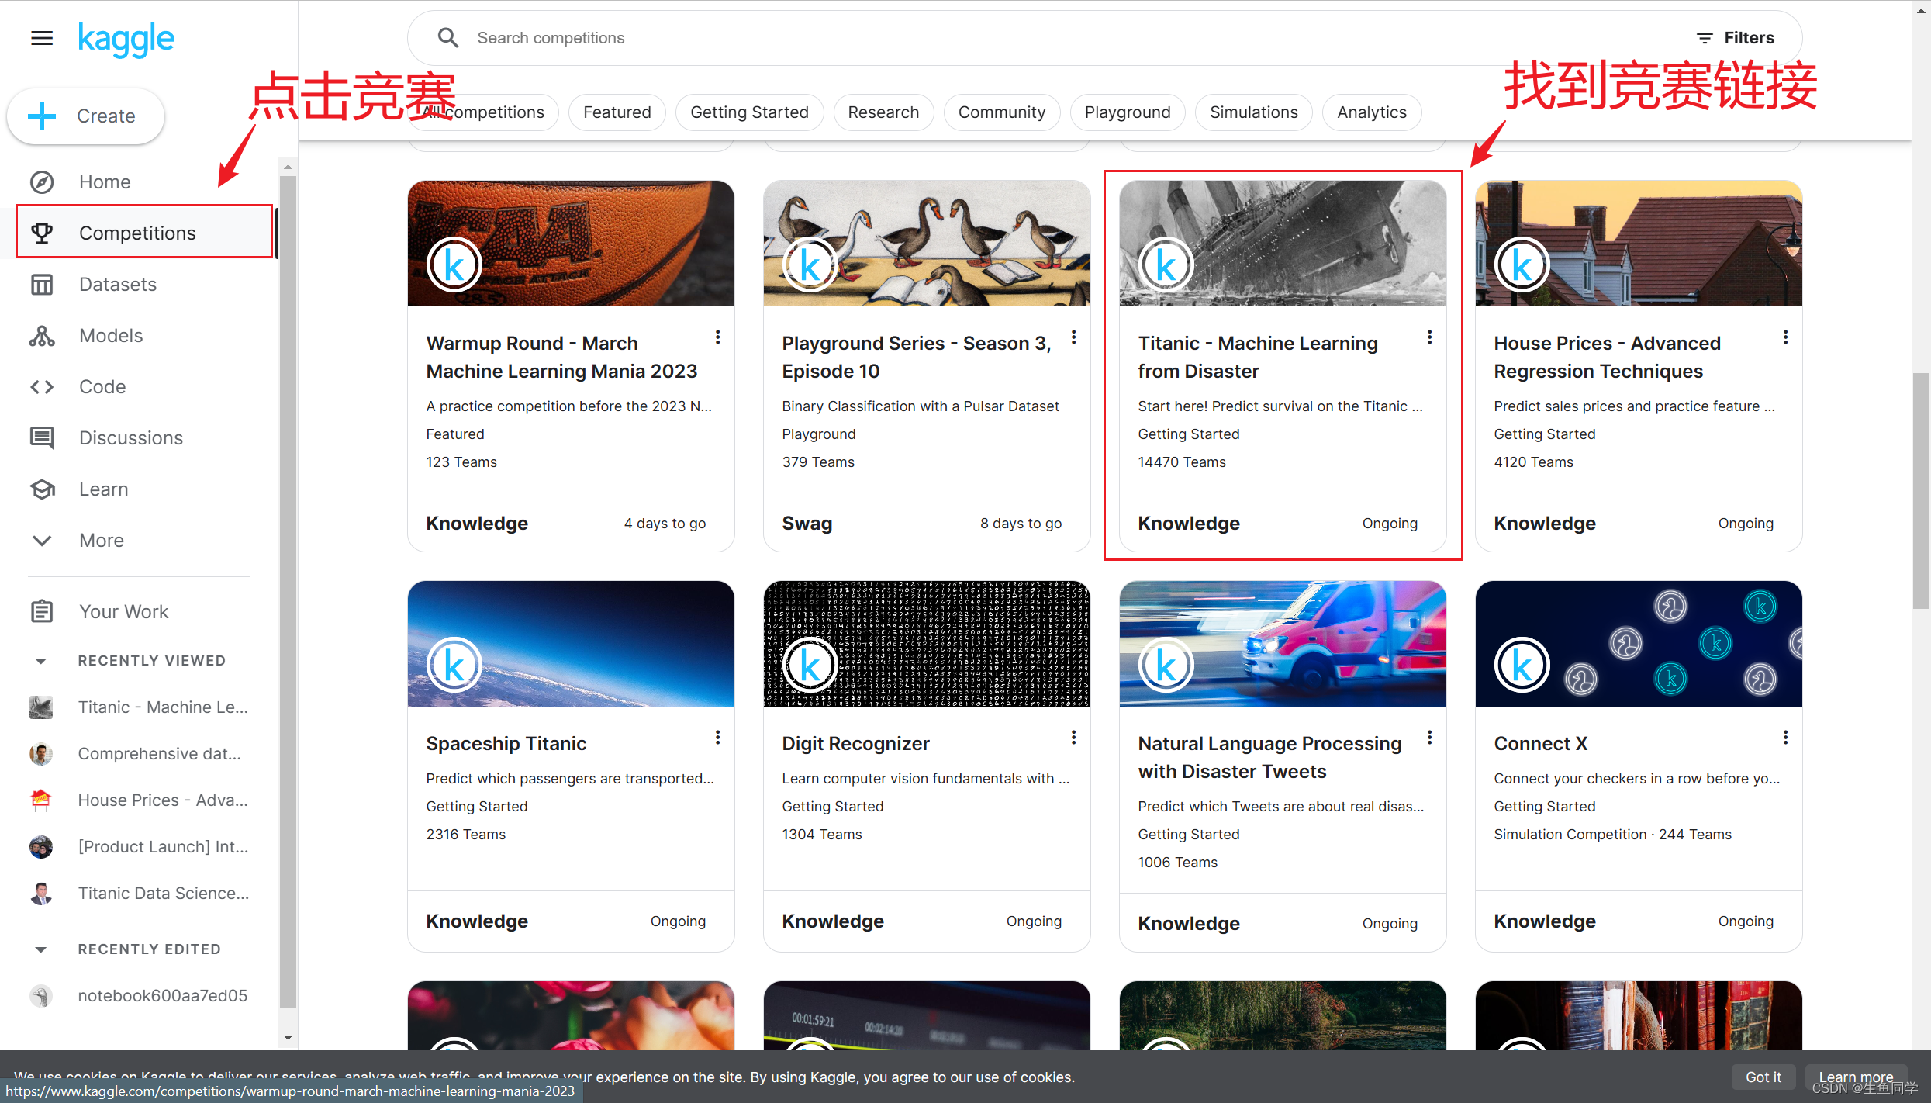Click the Datasets icon in sidebar
Image resolution: width=1931 pixels, height=1103 pixels.
[41, 284]
